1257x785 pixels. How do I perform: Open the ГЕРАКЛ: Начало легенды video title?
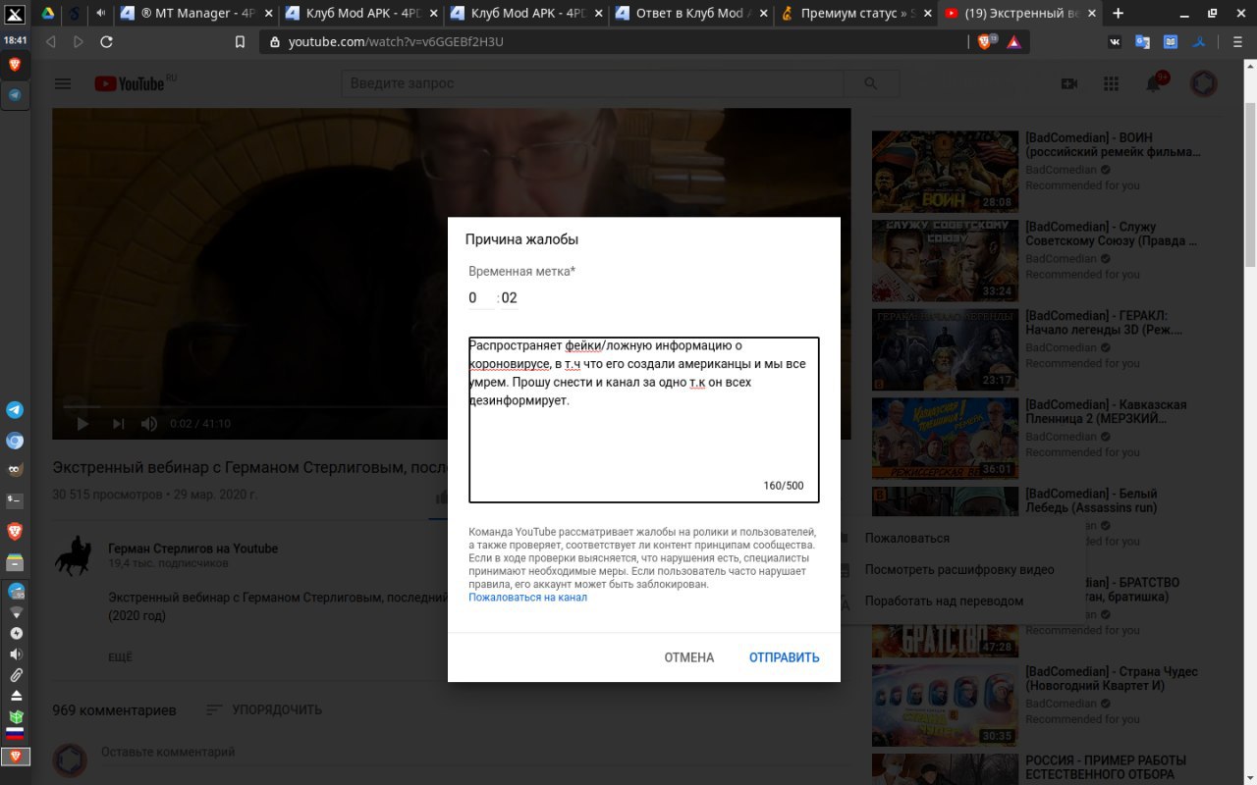(x=1112, y=323)
